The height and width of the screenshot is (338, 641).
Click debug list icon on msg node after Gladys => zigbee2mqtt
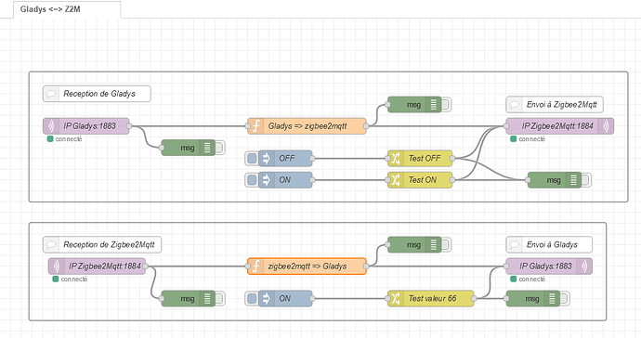point(433,105)
